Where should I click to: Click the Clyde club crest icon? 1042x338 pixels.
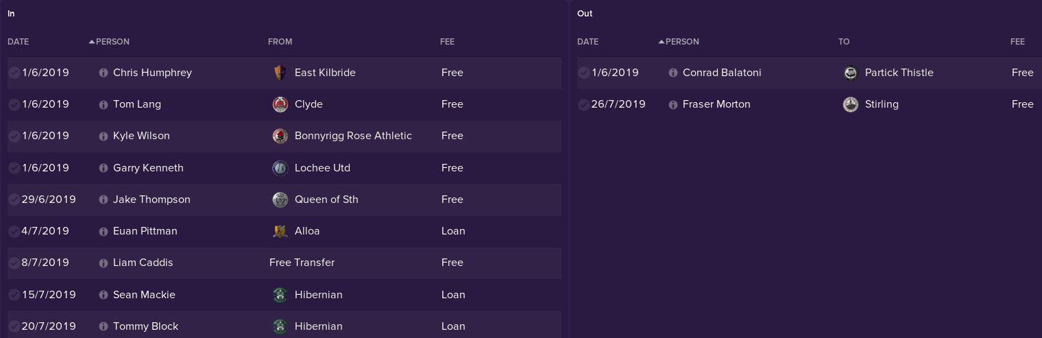coord(280,104)
